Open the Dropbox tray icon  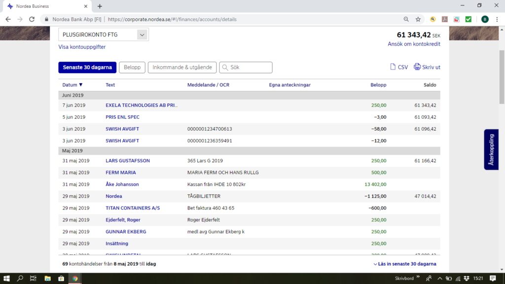467,279
